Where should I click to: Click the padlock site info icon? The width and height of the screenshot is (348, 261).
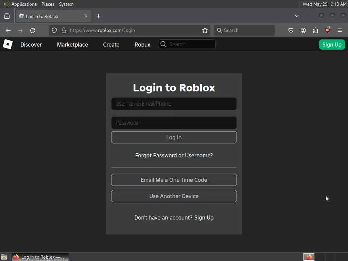click(x=64, y=30)
